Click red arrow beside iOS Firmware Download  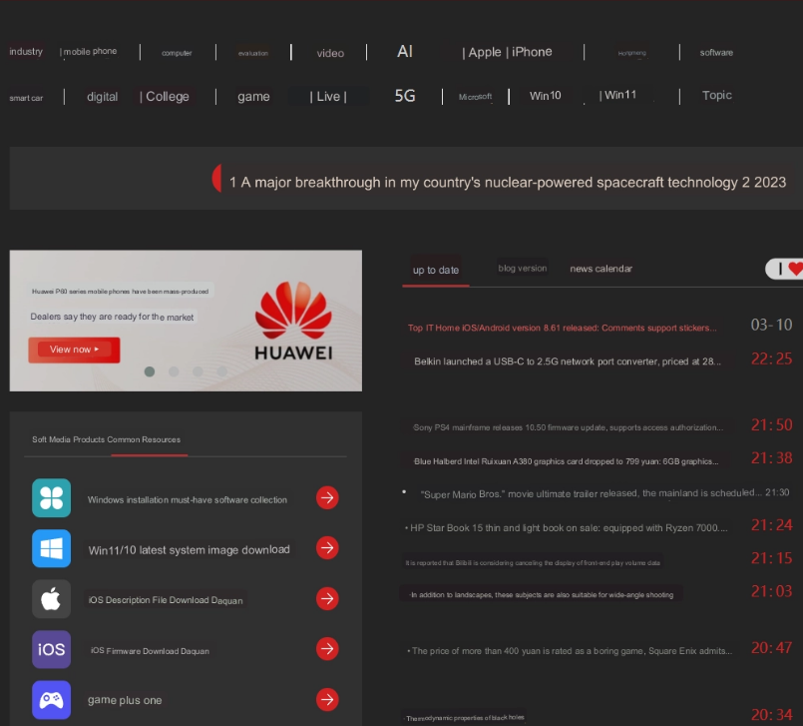pos(327,648)
